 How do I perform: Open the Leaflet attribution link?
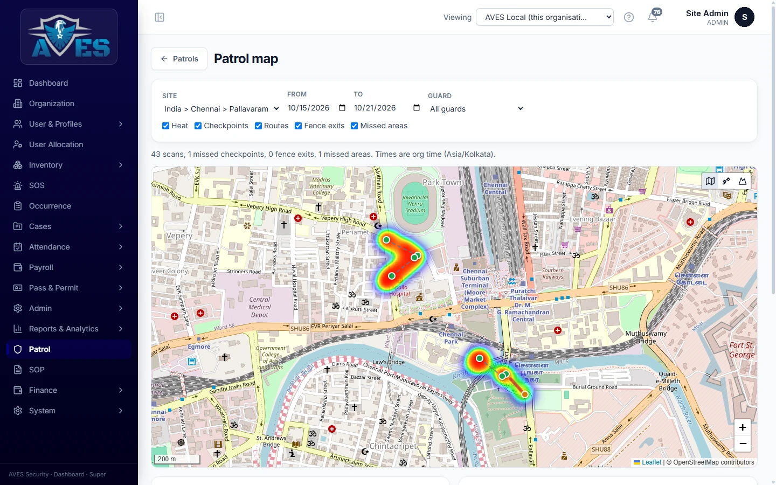tap(647, 462)
